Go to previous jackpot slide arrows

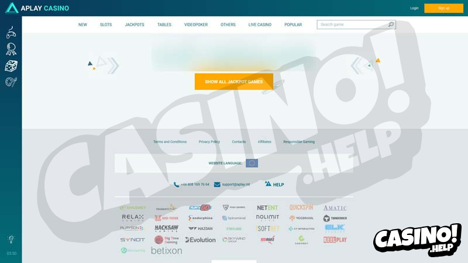104,65
